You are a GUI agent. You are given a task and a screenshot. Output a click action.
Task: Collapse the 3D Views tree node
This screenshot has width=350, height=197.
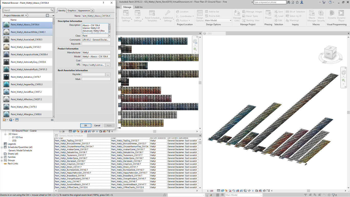5,134
